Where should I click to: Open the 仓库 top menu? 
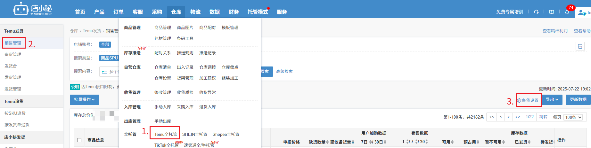(176, 12)
